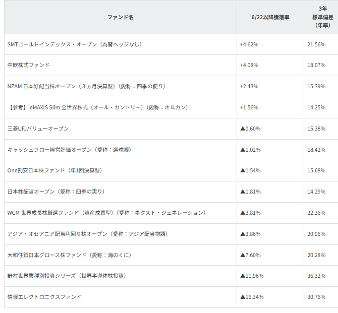
Task: Select 大和住銀日本グロース株ファンド fund name
Action: [x=70, y=255]
